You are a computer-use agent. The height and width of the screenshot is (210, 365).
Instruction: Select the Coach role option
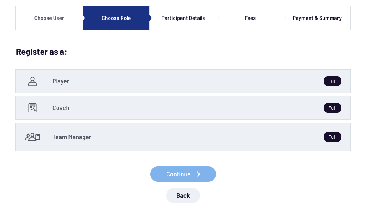pos(183,108)
